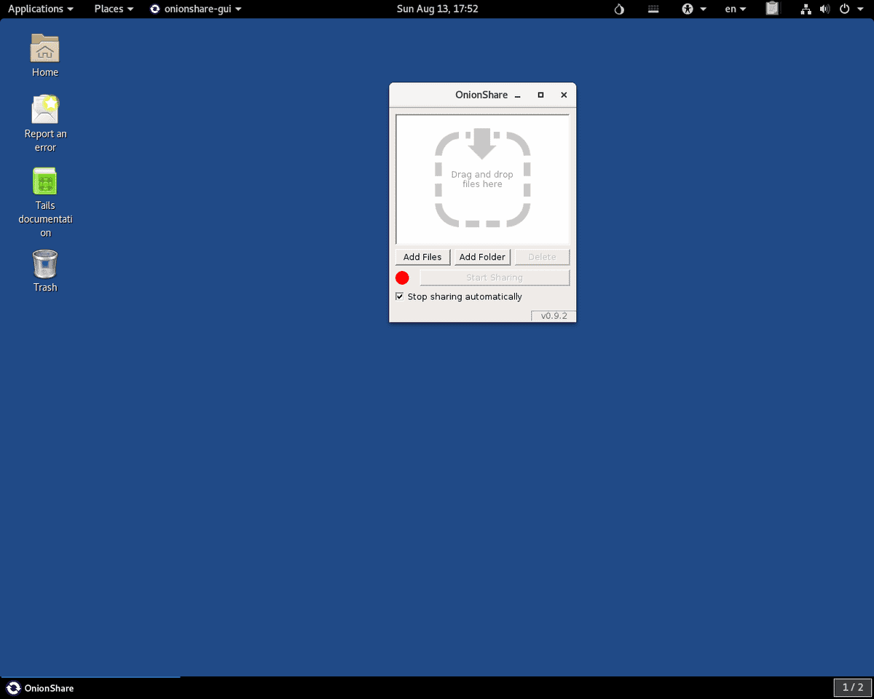The image size is (874, 699).
Task: Click the network connection icon
Action: (x=806, y=9)
